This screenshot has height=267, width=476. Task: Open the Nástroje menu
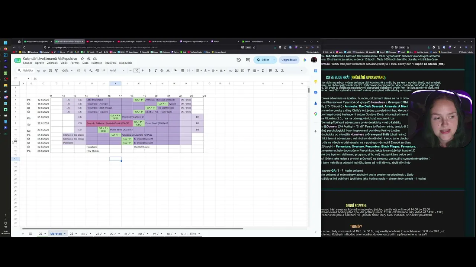97,63
